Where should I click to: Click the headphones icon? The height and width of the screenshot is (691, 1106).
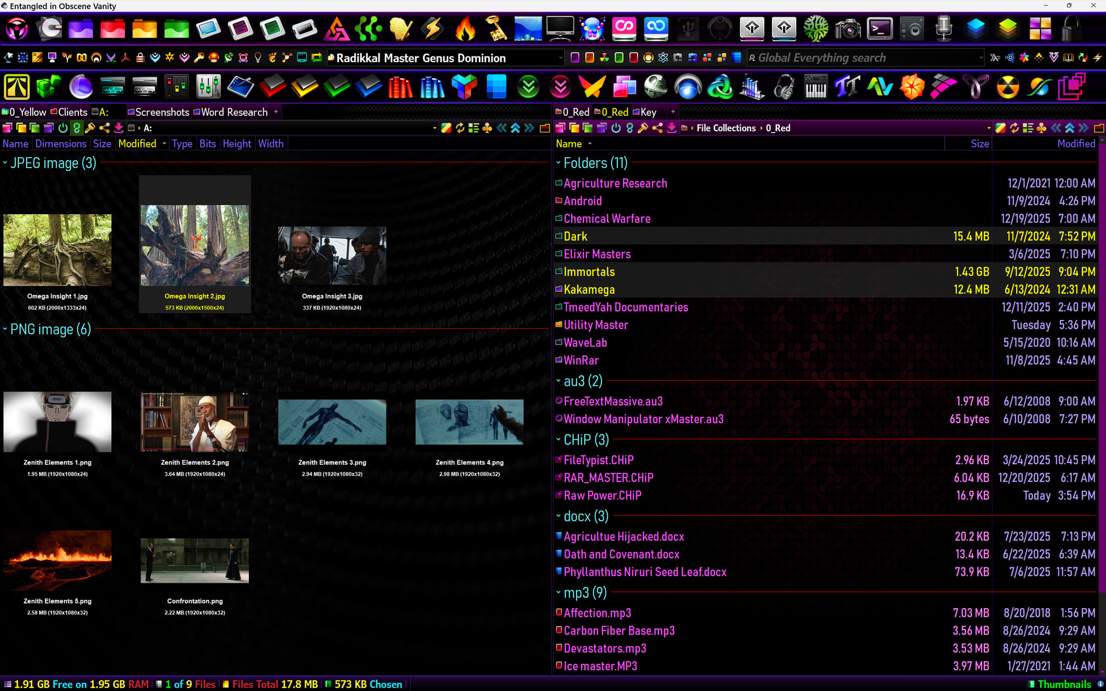click(783, 88)
